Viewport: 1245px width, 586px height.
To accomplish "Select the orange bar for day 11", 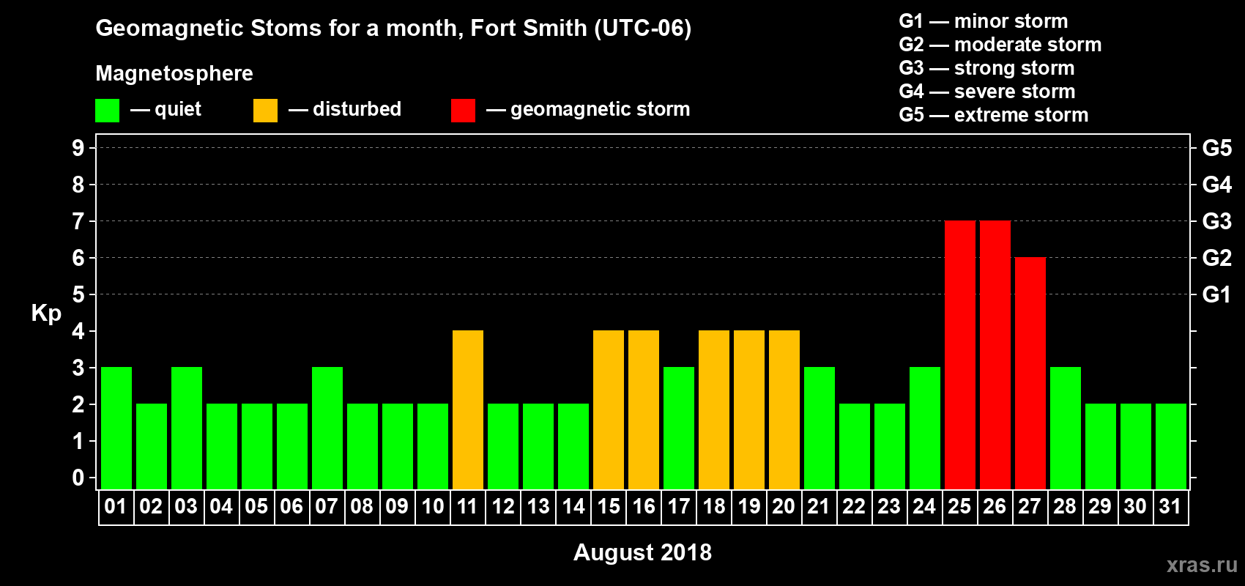I will coord(468,409).
